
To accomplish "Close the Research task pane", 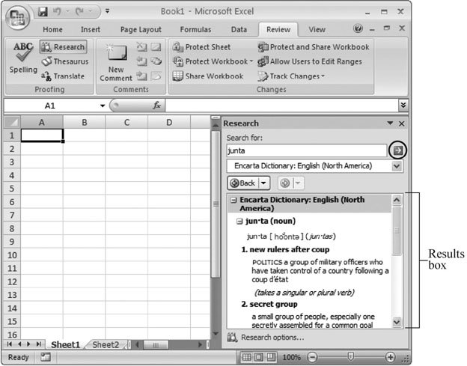I will coord(401,123).
